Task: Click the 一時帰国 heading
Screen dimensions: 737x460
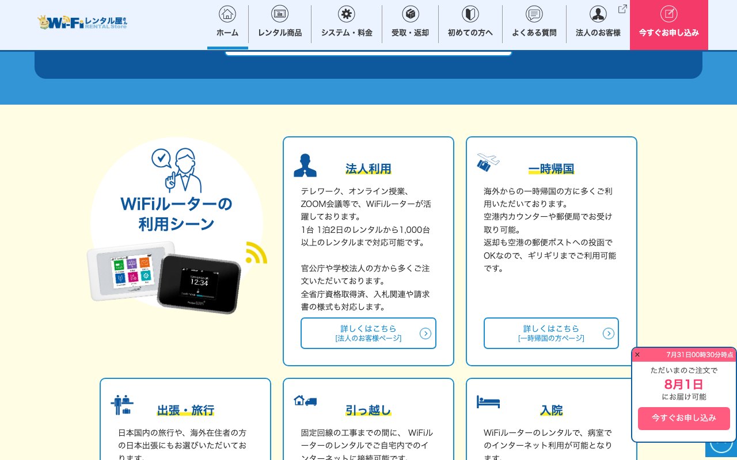Action: (x=551, y=168)
